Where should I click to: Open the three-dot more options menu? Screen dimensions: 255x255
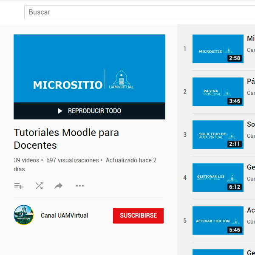pyautogui.click(x=80, y=186)
